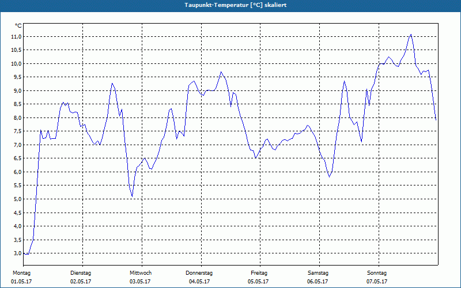Select the 10,0 y-axis value
This screenshot has height=288, width=461.
coord(16,64)
